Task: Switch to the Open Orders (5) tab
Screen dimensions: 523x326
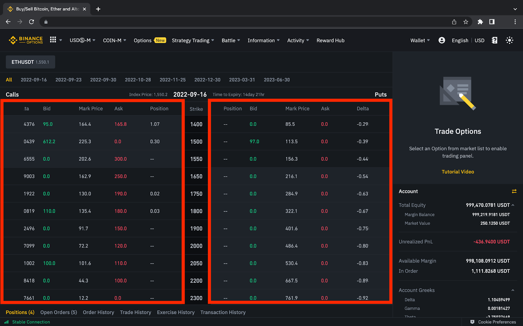Action: coord(59,312)
